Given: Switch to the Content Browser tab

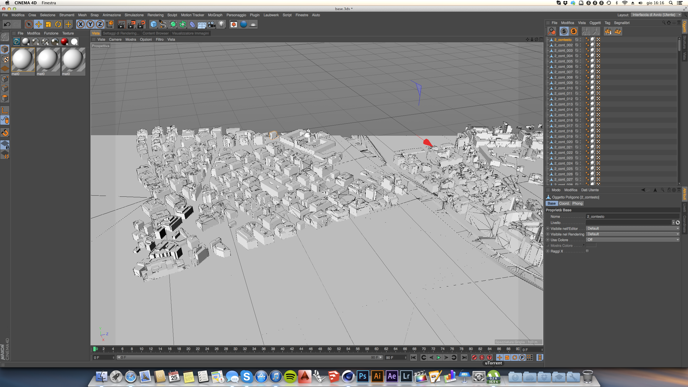Looking at the screenshot, I should tap(155, 33).
